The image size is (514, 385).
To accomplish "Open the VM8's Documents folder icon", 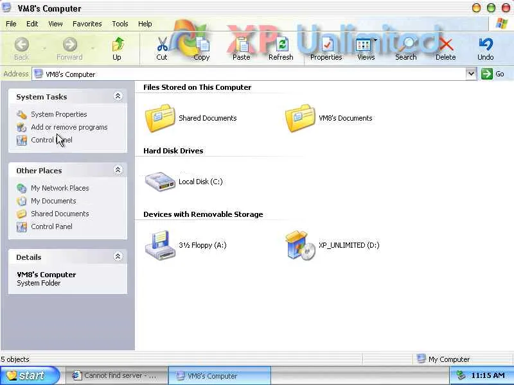I will point(300,118).
